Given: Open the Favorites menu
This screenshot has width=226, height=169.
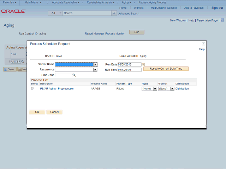Looking at the screenshot, I should pyautogui.click(x=10, y=2).
